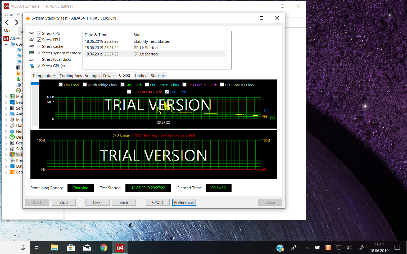The width and height of the screenshot is (407, 254).
Task: Open the Statistics tab
Action: [159, 76]
